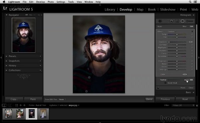Switch to the Slideshow module
200x123 pixels.
(x=168, y=10)
